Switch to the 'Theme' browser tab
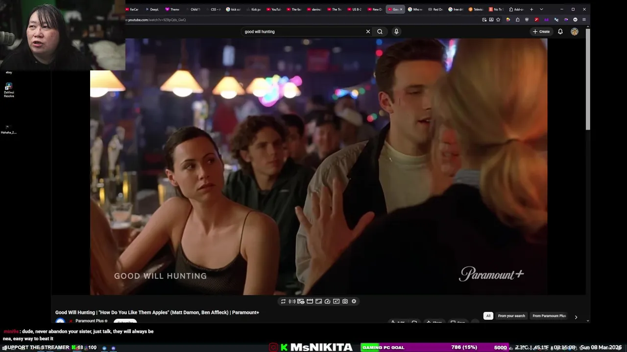Screen dimensions: 627x352 tap(172, 9)
